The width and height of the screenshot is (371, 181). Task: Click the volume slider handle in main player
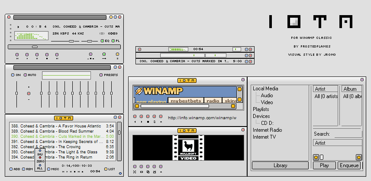(x=71, y=41)
